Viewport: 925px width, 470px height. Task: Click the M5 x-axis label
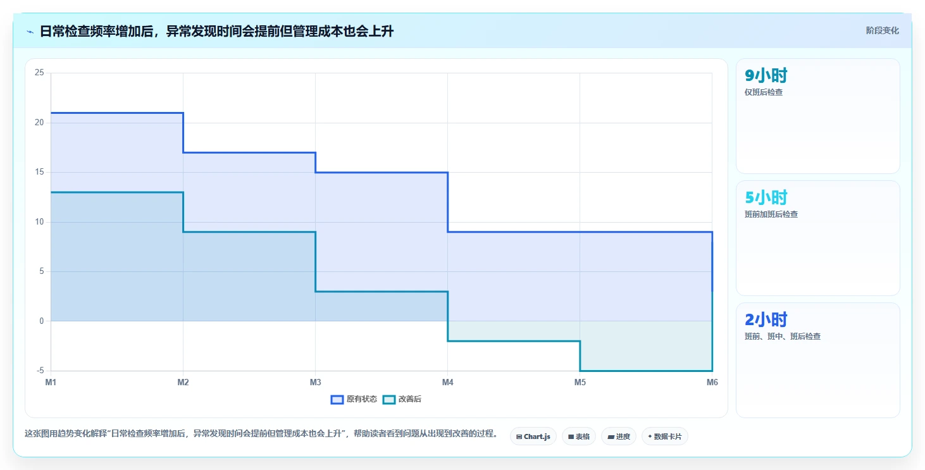click(x=580, y=382)
